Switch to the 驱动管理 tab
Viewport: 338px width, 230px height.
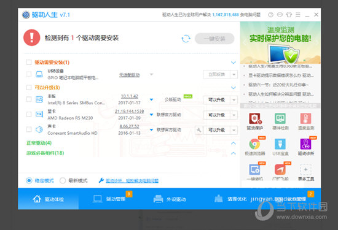(x=109, y=199)
